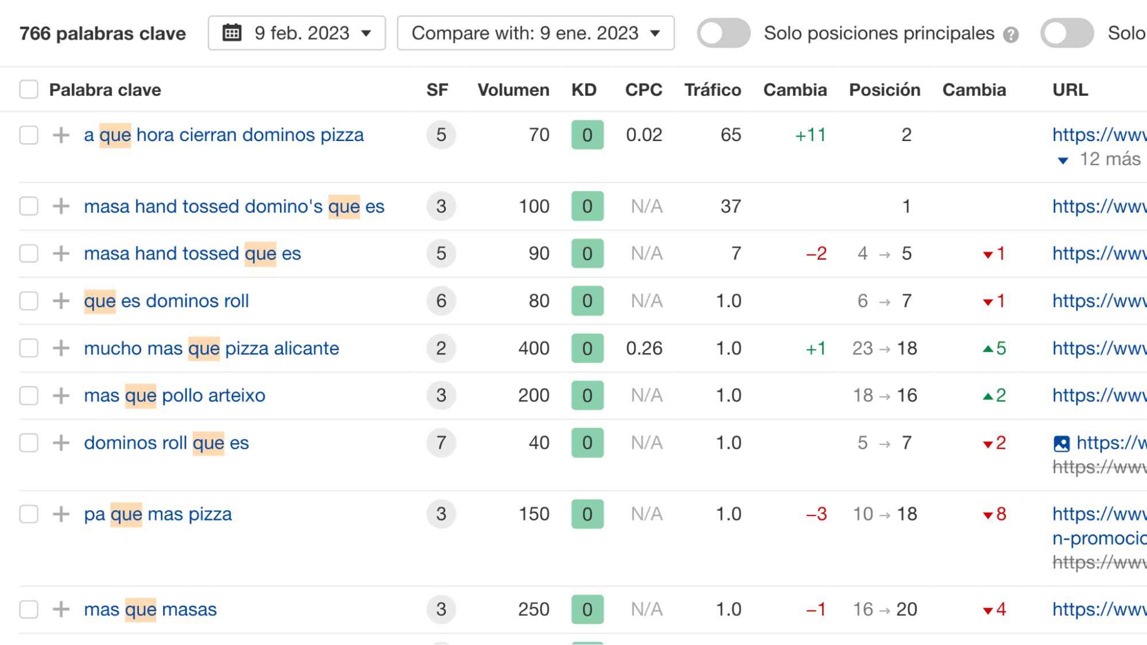Open the Compare with 9 ene. 2023 dropdown
Image resolution: width=1147 pixels, height=645 pixels.
pyautogui.click(x=535, y=33)
